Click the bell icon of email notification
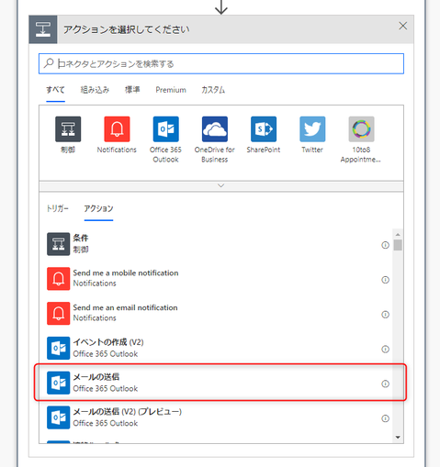This screenshot has height=467, width=440. coord(59,314)
